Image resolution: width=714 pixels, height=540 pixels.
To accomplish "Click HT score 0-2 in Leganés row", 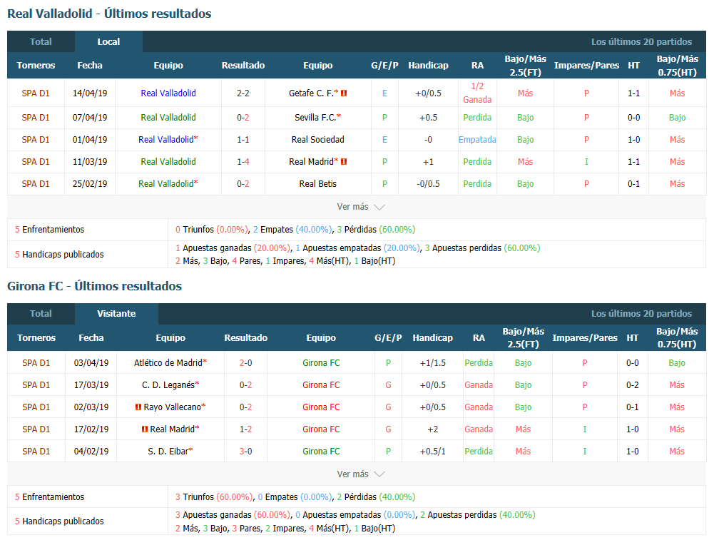I will (x=632, y=384).
